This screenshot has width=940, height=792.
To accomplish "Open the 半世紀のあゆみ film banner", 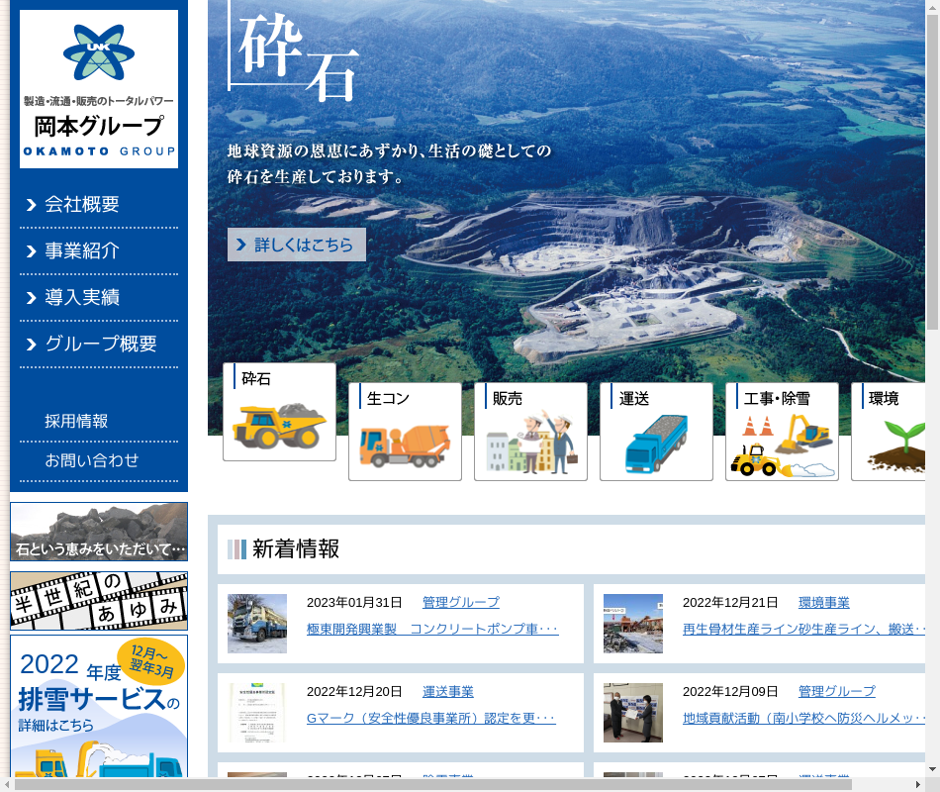I will 99,601.
